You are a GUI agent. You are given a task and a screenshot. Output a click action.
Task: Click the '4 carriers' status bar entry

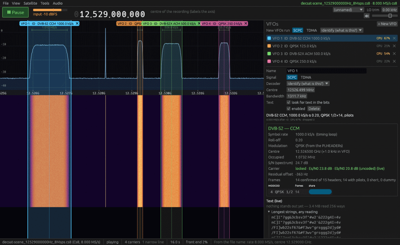click(x=132, y=242)
